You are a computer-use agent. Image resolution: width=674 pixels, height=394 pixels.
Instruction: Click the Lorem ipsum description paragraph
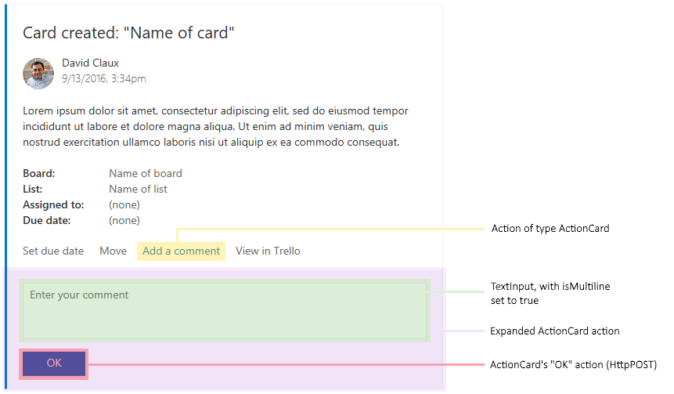point(215,127)
